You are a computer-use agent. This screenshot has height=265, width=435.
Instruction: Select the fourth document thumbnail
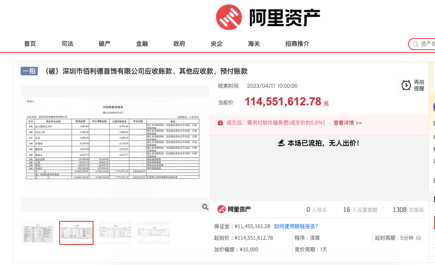pyautogui.click(x=153, y=232)
